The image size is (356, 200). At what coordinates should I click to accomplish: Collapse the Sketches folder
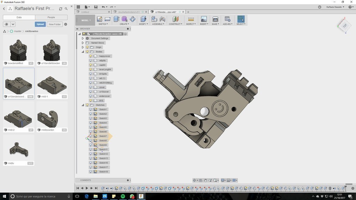(83, 105)
